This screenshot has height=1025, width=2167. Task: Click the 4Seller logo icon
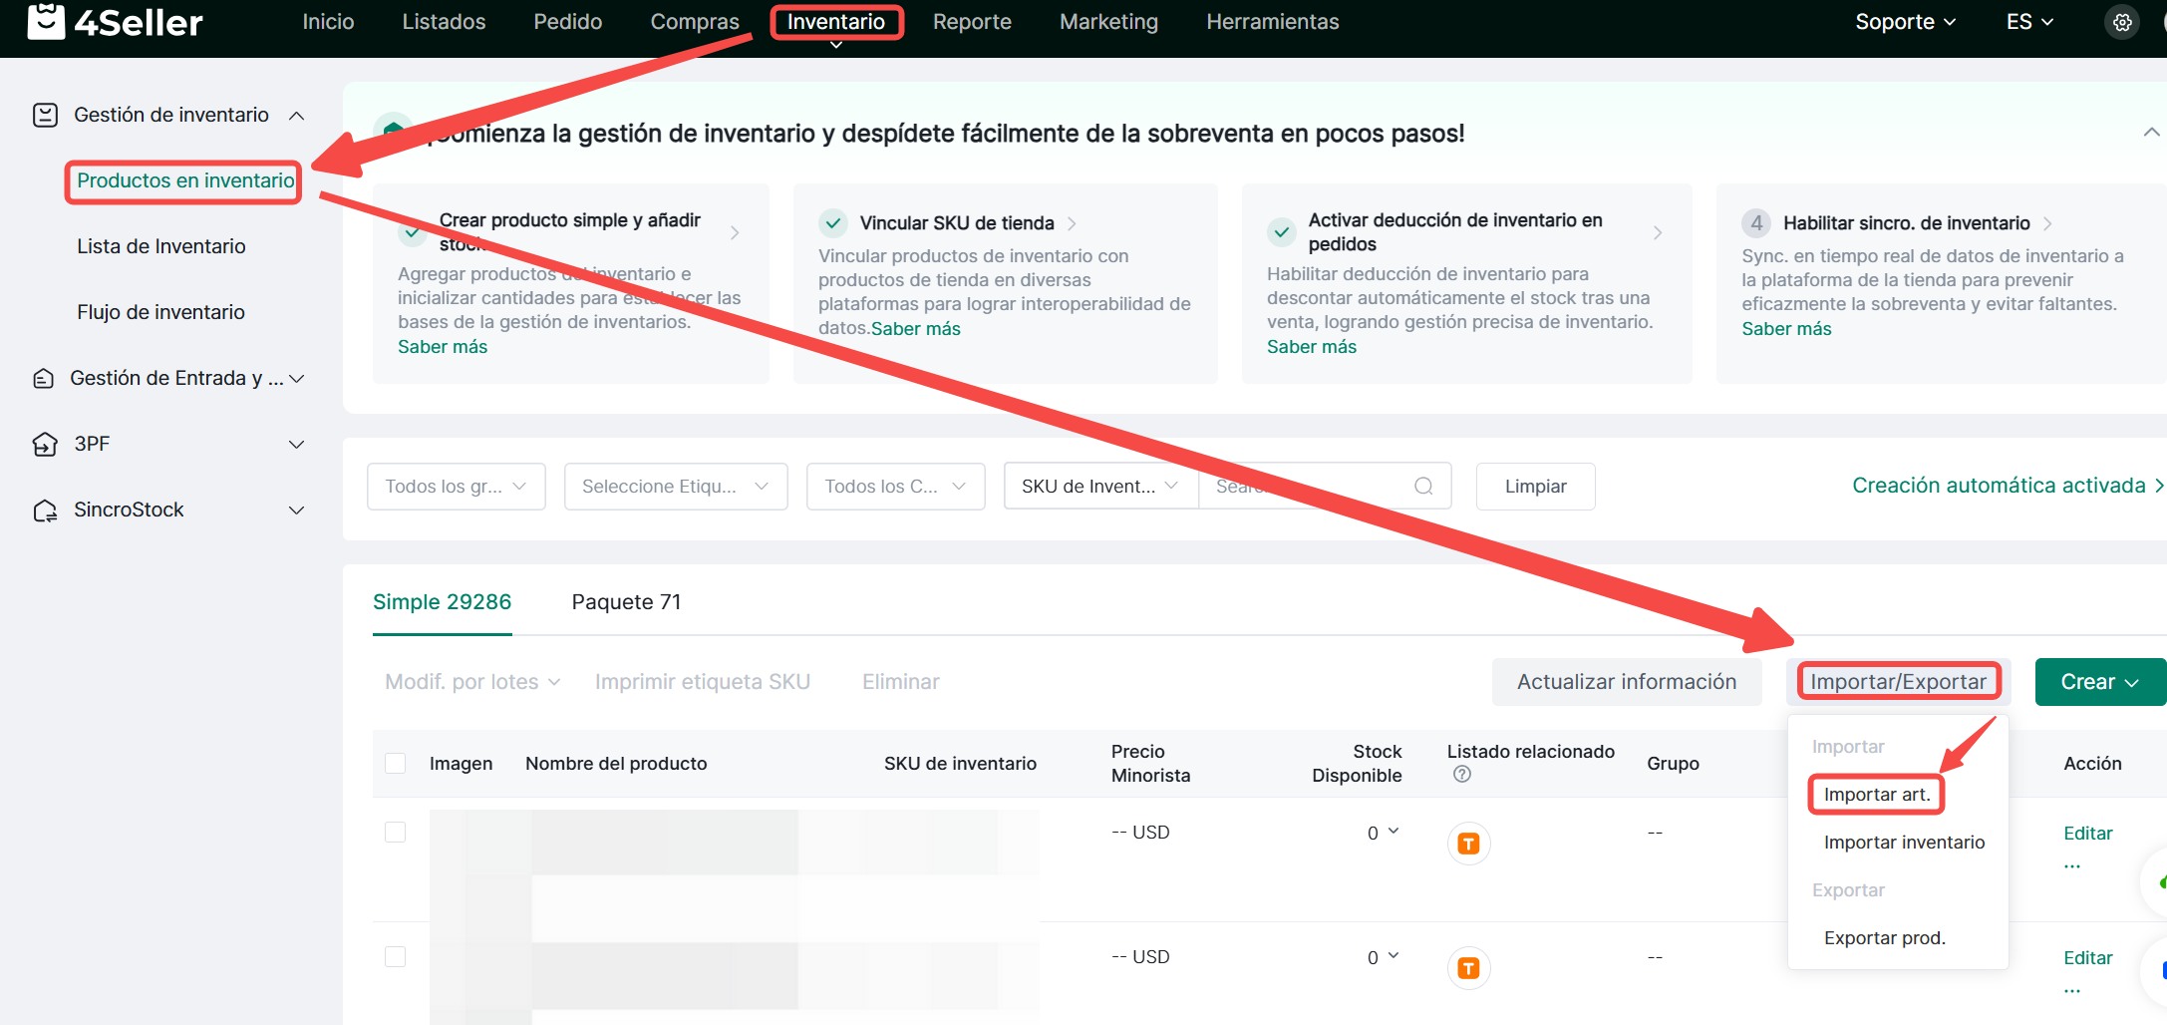pos(46,21)
